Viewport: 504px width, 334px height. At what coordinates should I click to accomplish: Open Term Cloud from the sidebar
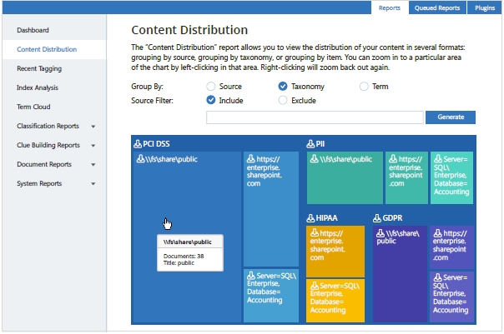(x=33, y=107)
